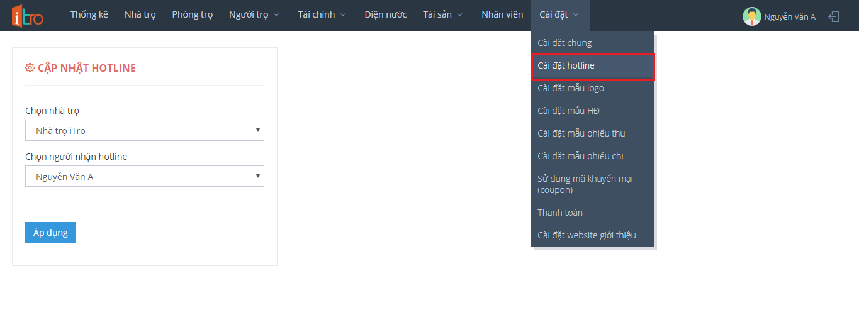Click the logout icon

[834, 16]
